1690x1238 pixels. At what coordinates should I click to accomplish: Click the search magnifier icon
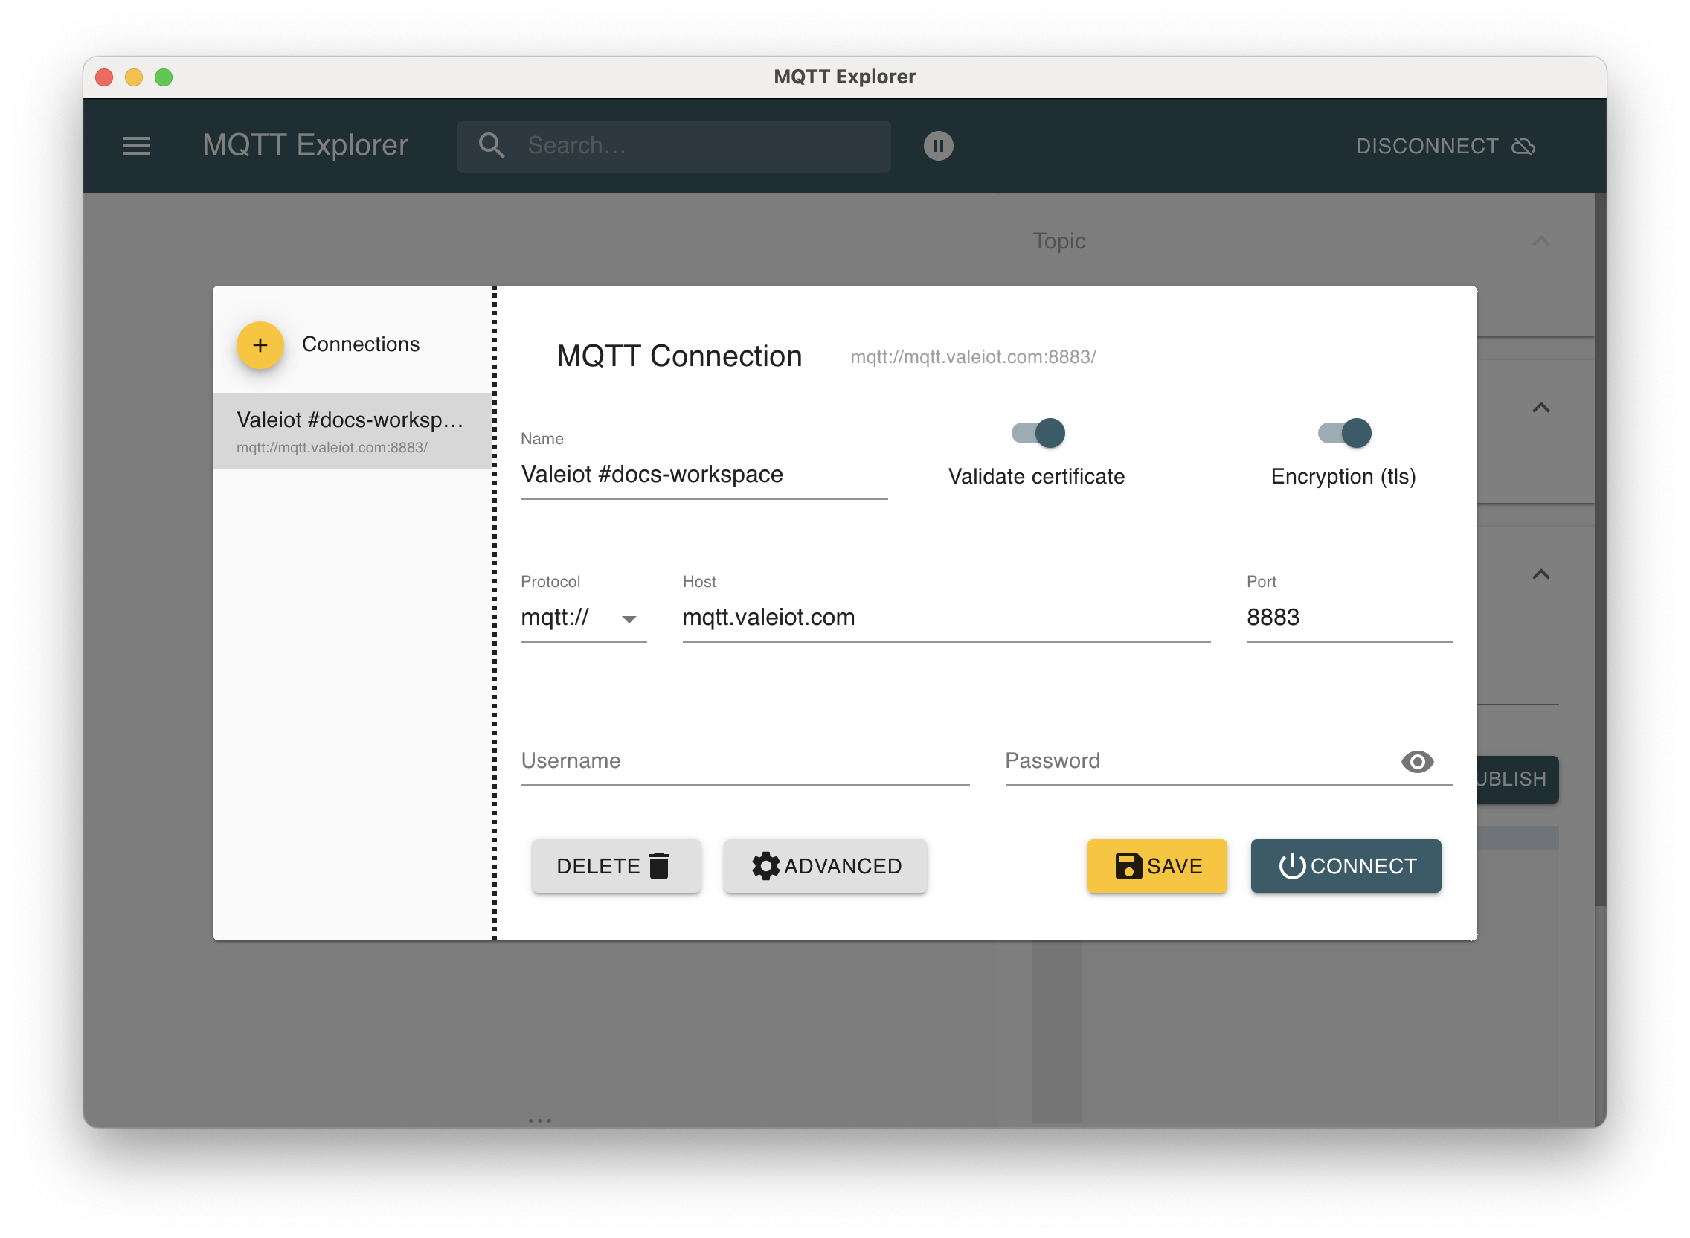tap(492, 145)
